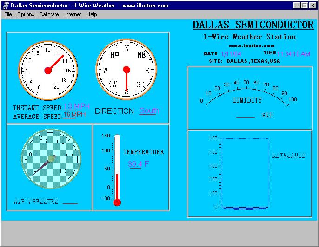Click the HUMIDITY label
The height and width of the screenshot is (247, 319).
click(247, 100)
